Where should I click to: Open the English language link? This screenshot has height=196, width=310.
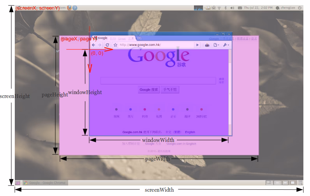(190, 132)
